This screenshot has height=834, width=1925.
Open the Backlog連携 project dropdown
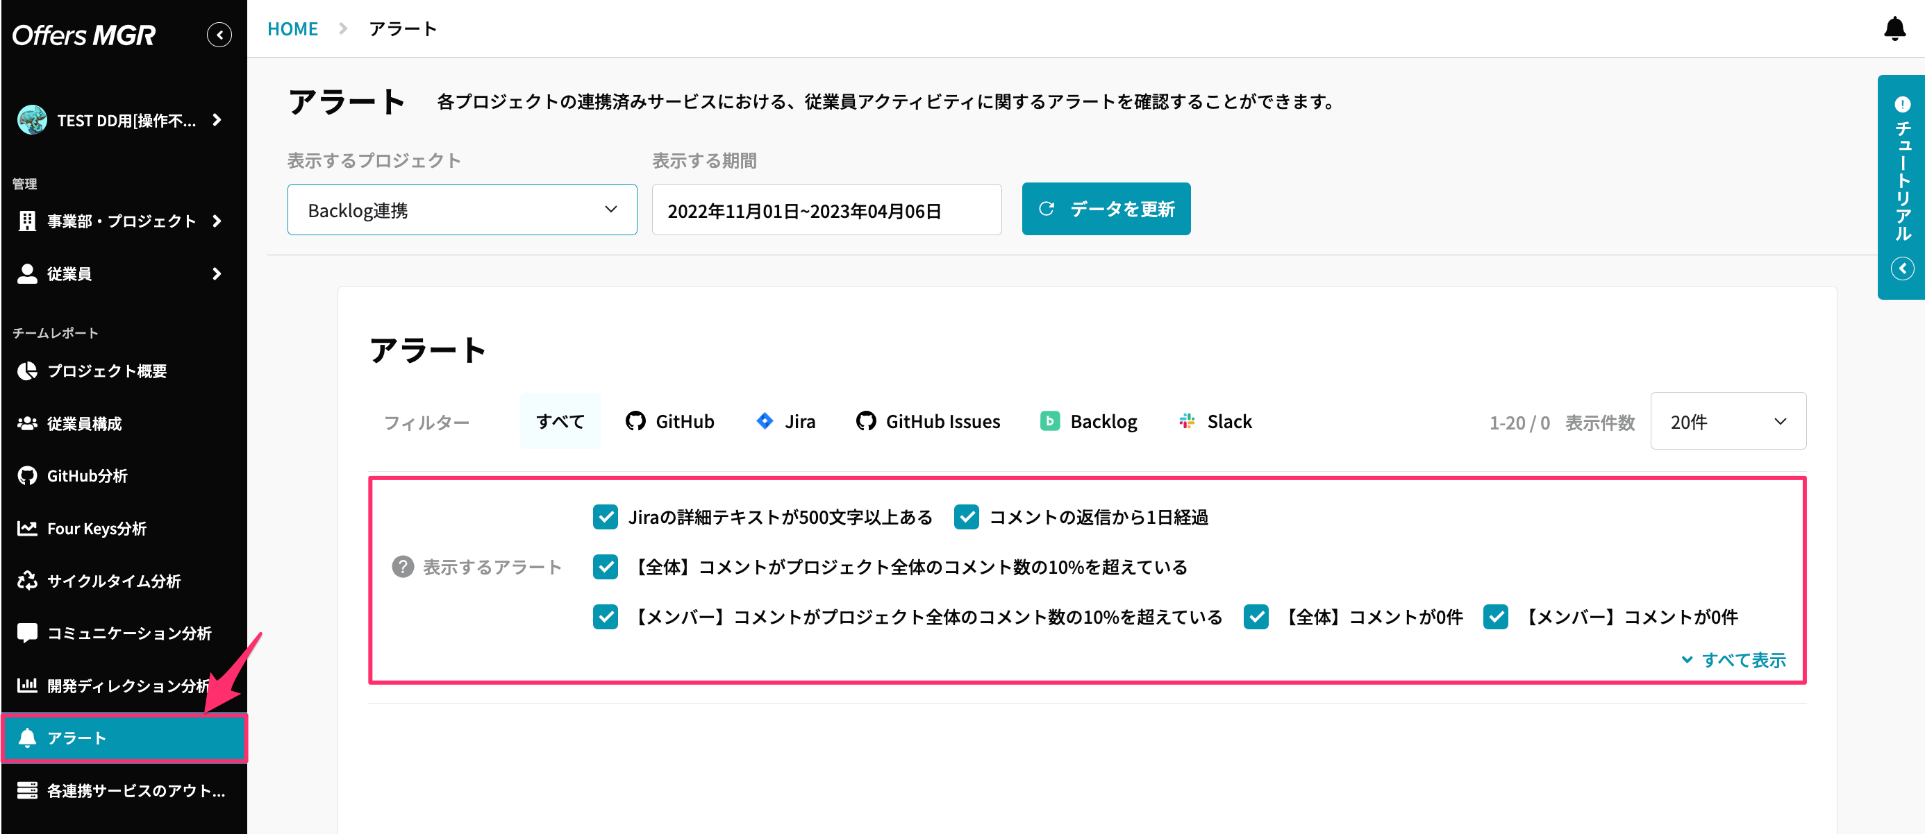tap(462, 209)
